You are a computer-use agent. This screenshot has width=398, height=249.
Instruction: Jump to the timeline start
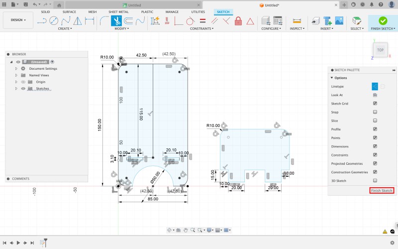coord(4,243)
